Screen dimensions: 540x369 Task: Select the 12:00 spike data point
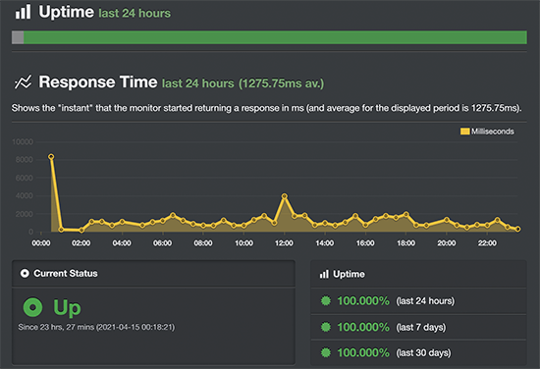[x=284, y=196]
